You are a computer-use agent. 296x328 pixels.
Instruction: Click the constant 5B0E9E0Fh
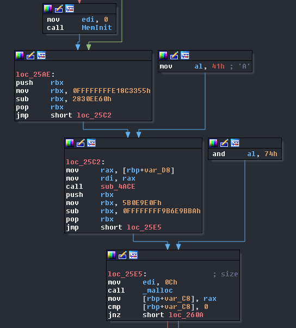click(142, 203)
